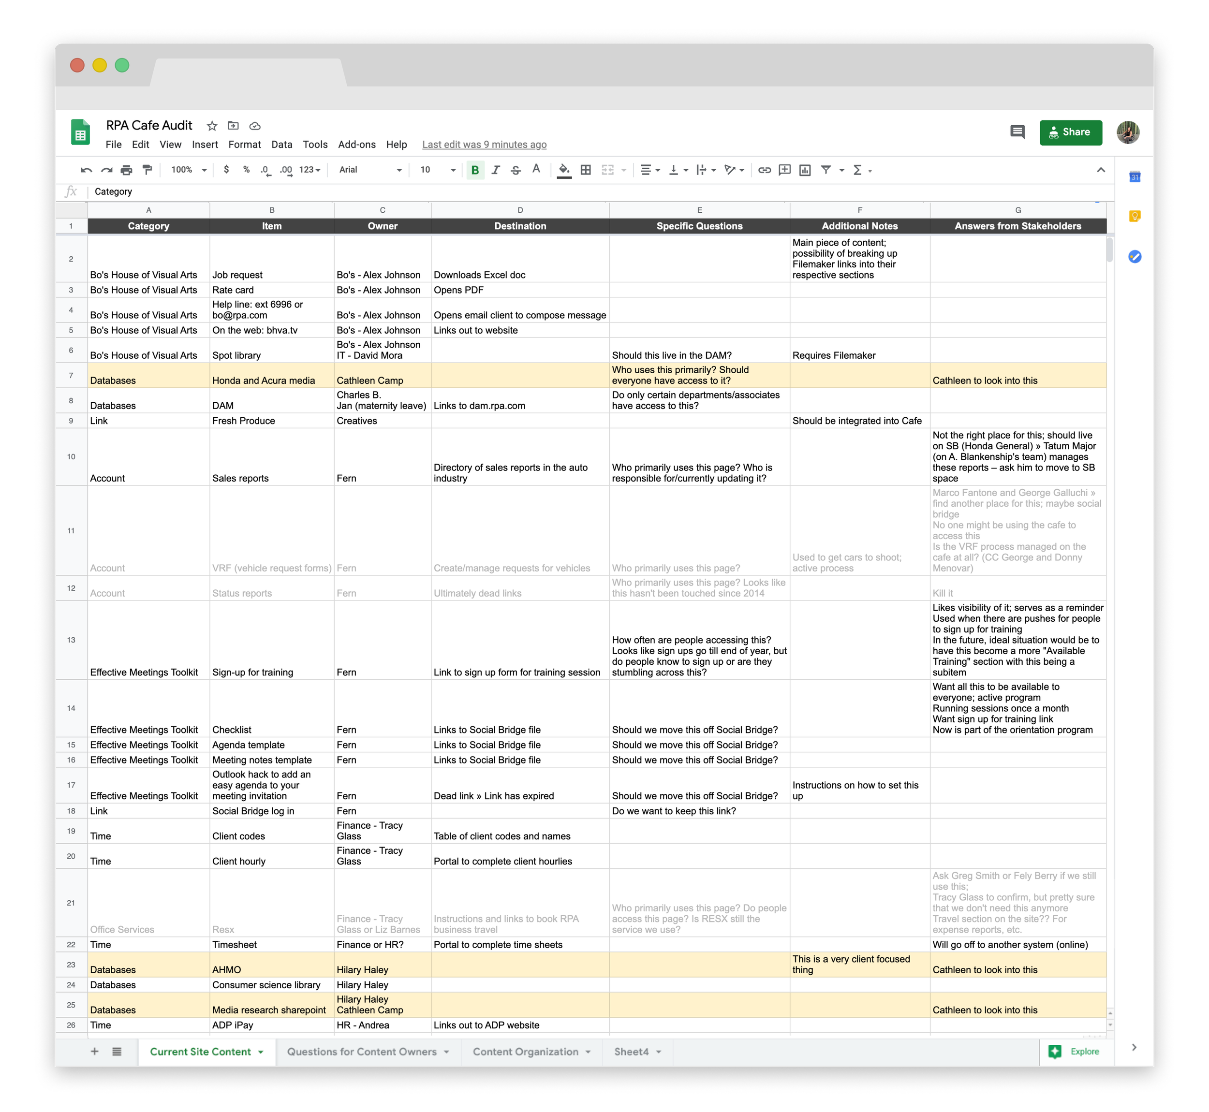Click the green Share button
The image size is (1209, 1112).
(1070, 132)
